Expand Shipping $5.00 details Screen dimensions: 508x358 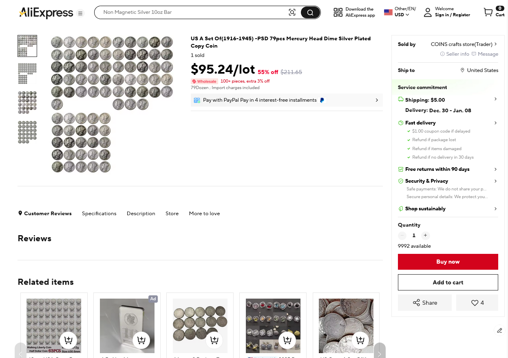pyautogui.click(x=495, y=99)
